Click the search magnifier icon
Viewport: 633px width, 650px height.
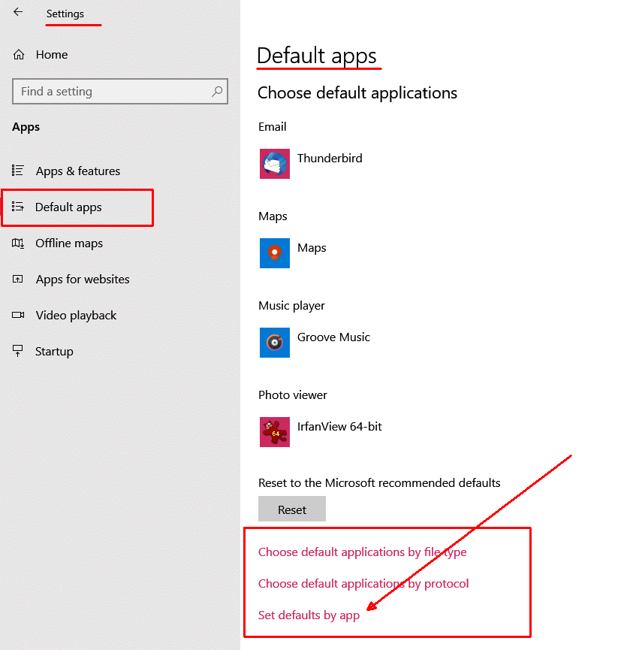pyautogui.click(x=217, y=91)
